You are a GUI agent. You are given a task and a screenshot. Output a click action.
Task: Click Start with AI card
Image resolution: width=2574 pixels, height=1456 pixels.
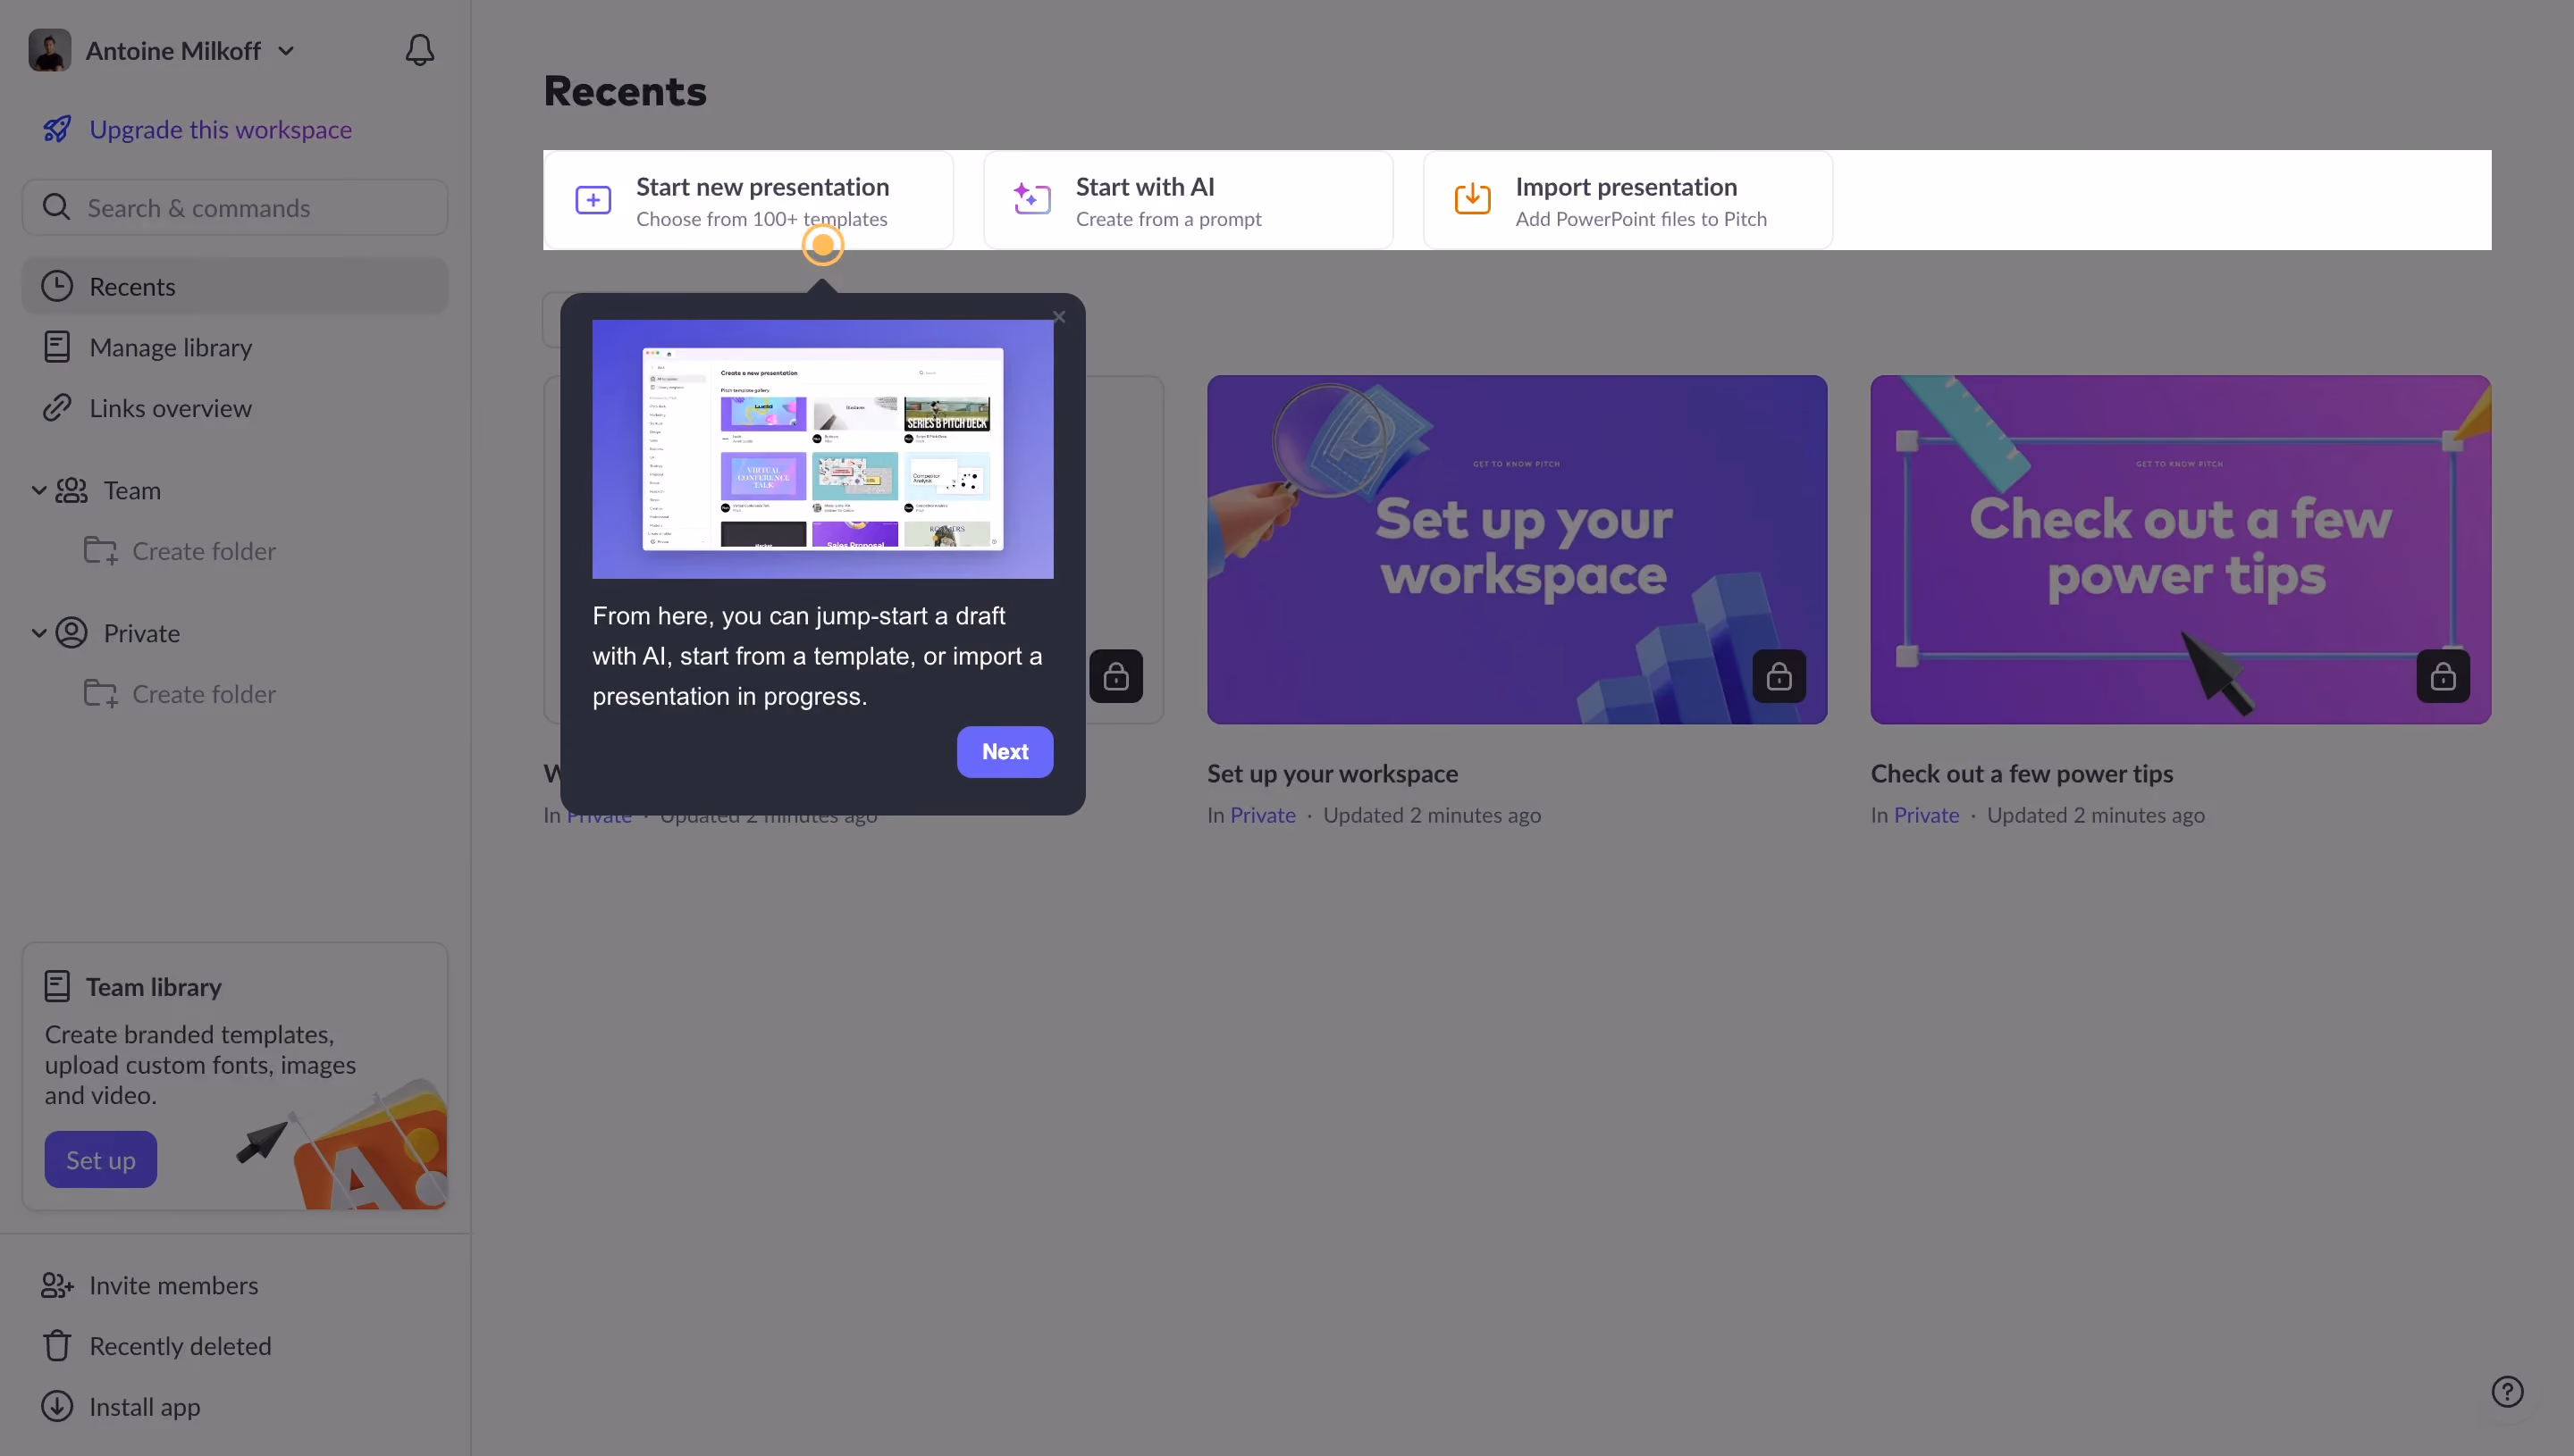point(1189,200)
